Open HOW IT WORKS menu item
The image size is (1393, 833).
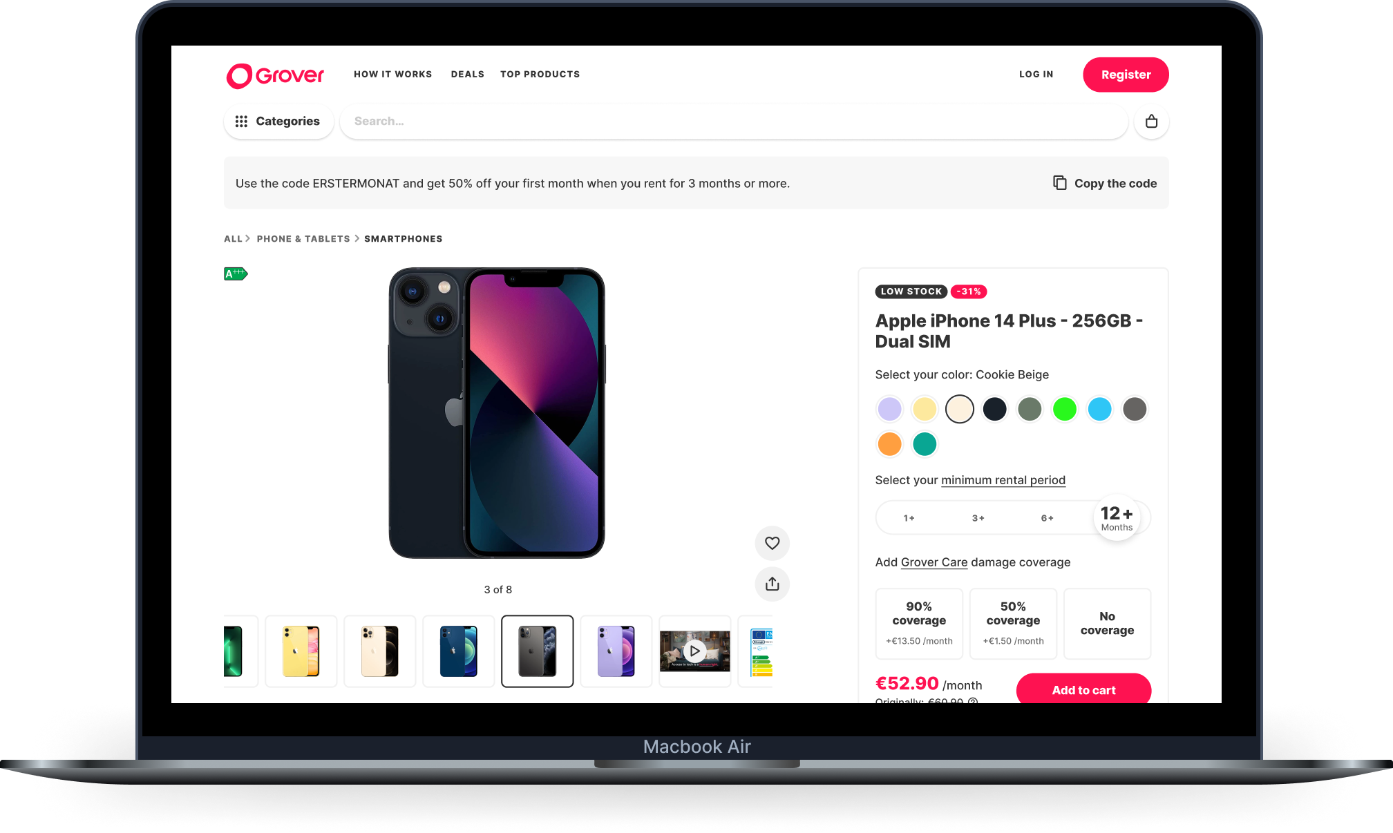394,75
